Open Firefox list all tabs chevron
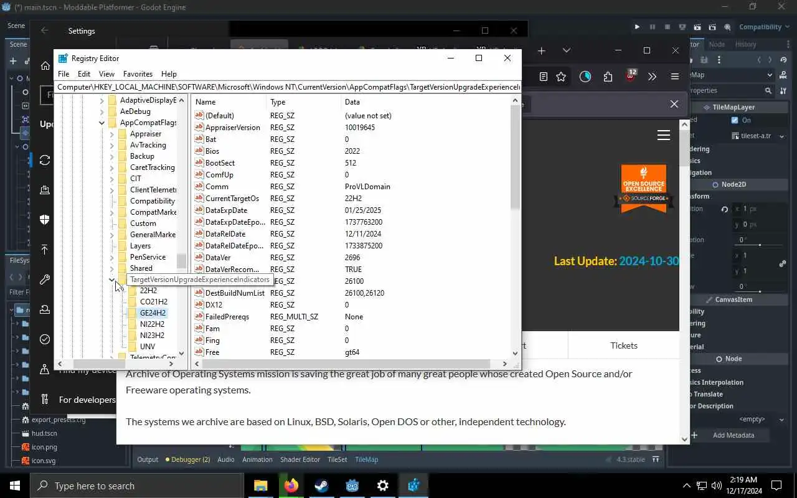 (x=566, y=50)
